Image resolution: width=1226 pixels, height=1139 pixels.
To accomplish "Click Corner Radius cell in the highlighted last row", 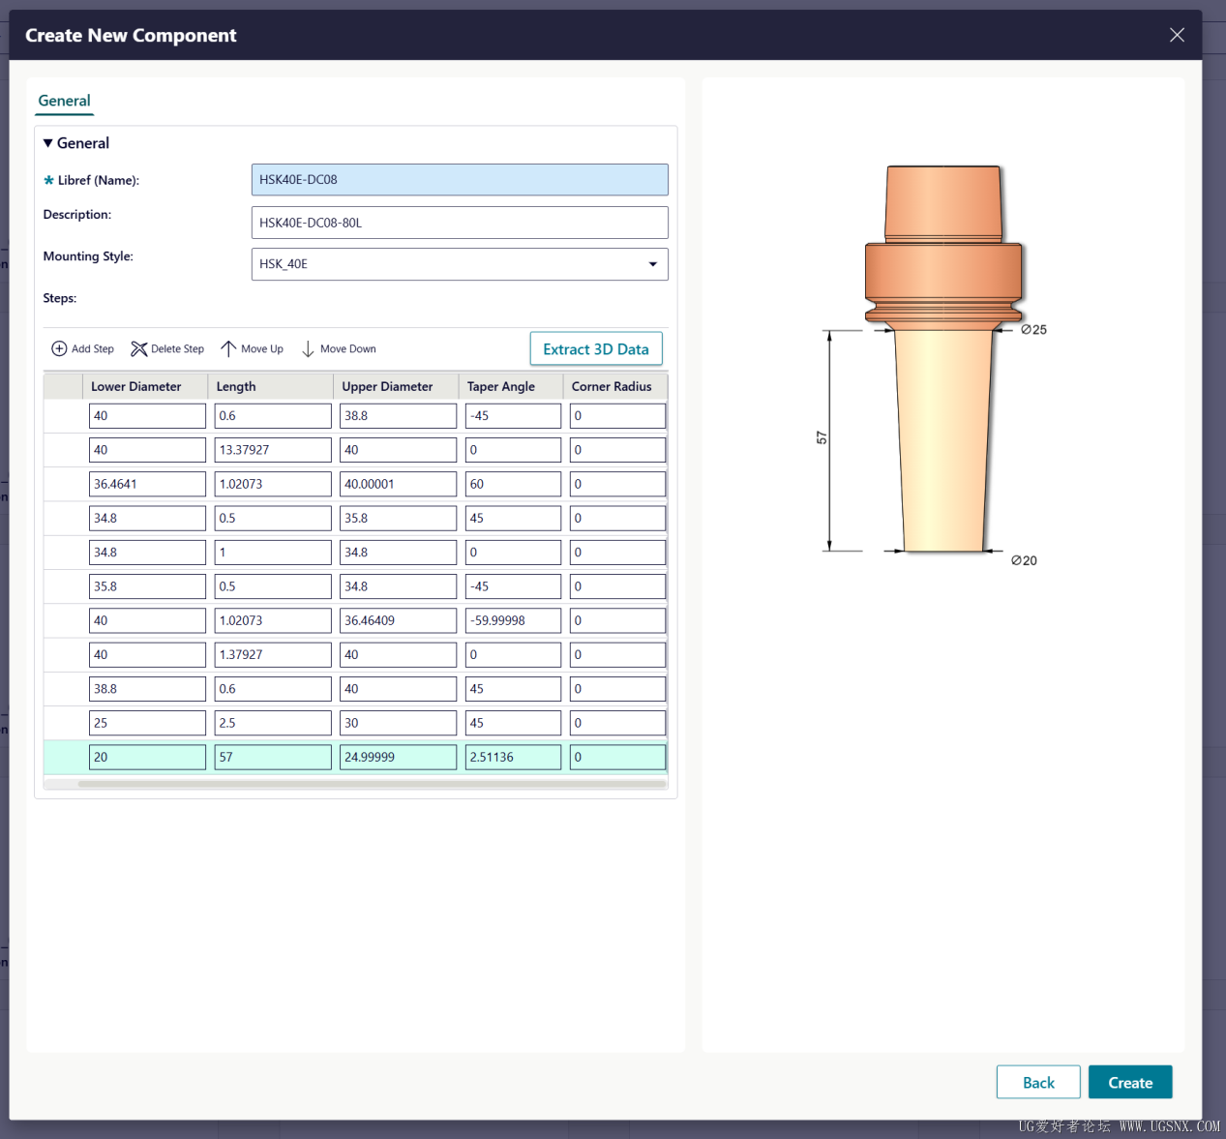I will point(617,757).
